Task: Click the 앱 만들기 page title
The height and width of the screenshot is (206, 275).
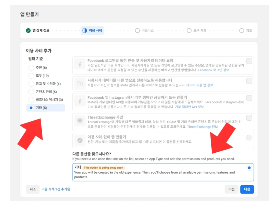Action: [30, 14]
